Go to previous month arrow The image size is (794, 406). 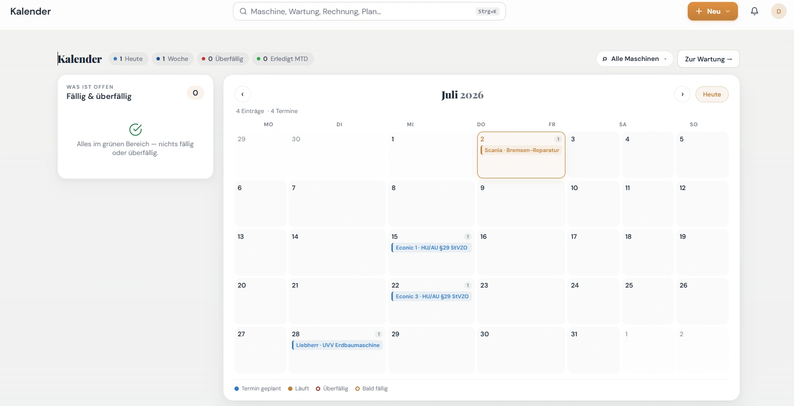[243, 94]
